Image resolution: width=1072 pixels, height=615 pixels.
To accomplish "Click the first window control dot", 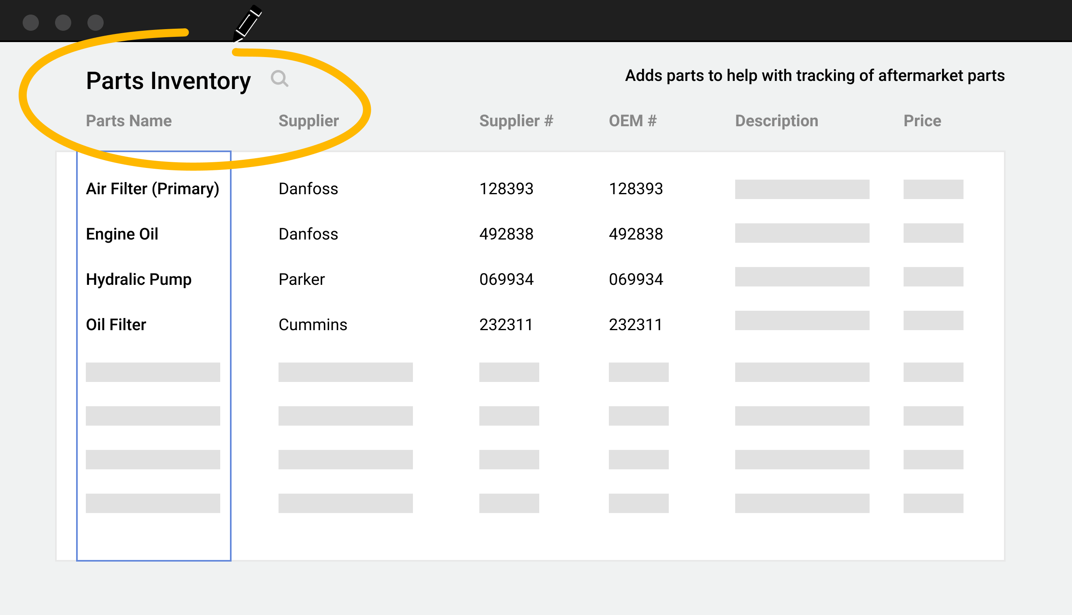I will 31,22.
